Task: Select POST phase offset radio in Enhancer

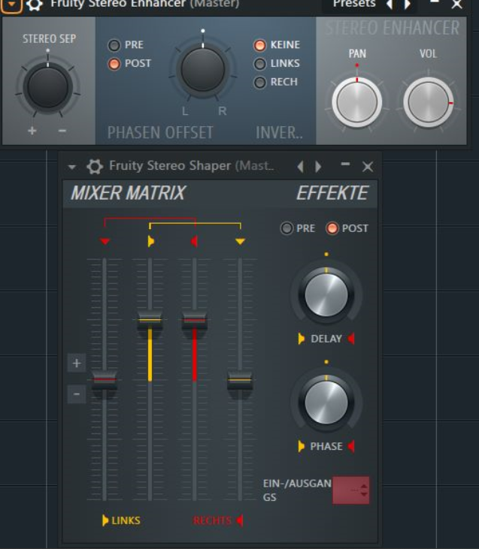Action: click(114, 64)
